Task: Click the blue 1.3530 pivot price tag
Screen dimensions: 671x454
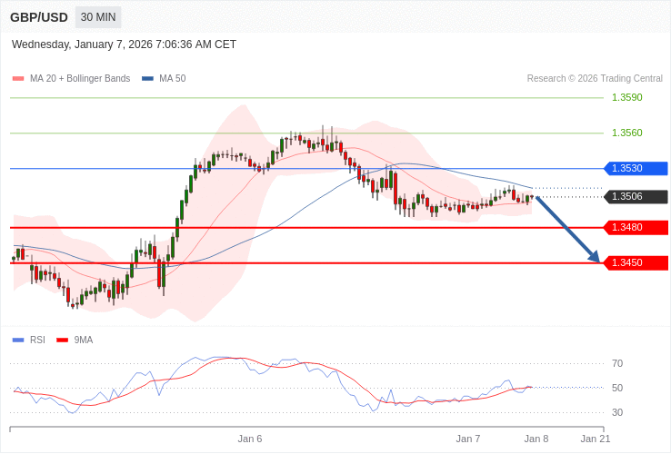Action: pos(636,168)
